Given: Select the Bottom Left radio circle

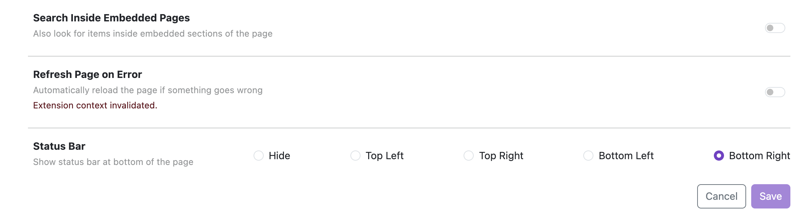Looking at the screenshot, I should 588,156.
